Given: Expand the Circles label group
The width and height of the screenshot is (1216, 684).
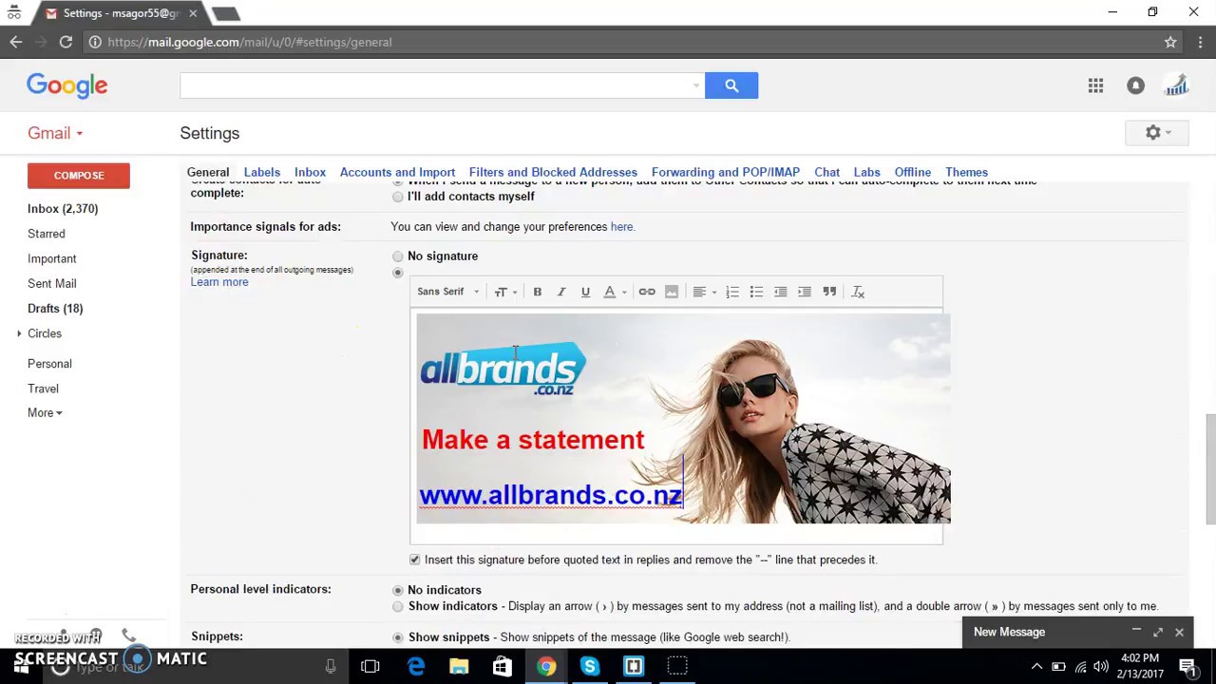Looking at the screenshot, I should tap(19, 333).
